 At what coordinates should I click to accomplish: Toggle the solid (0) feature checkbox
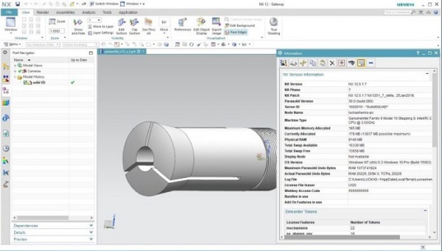point(25,83)
